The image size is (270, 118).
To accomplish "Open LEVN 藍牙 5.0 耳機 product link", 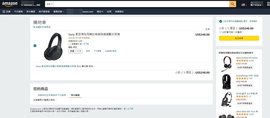I will 247,94.
